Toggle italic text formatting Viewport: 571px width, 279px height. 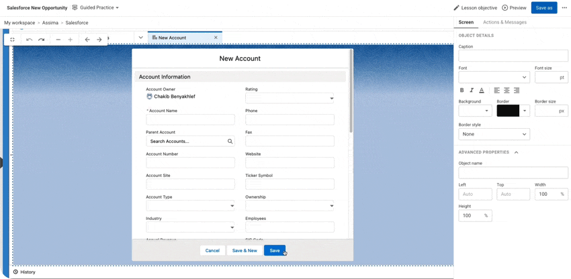click(x=472, y=90)
